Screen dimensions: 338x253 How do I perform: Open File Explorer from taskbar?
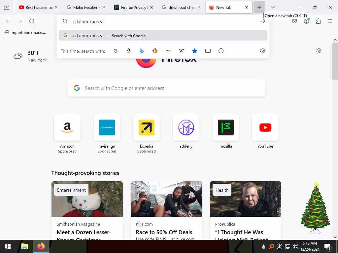(x=24, y=246)
